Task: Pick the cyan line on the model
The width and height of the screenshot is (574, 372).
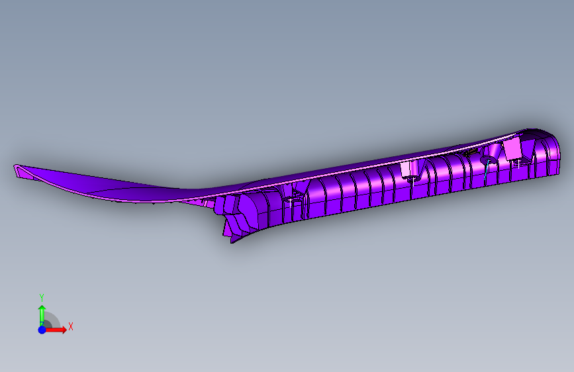Action: coord(487,169)
